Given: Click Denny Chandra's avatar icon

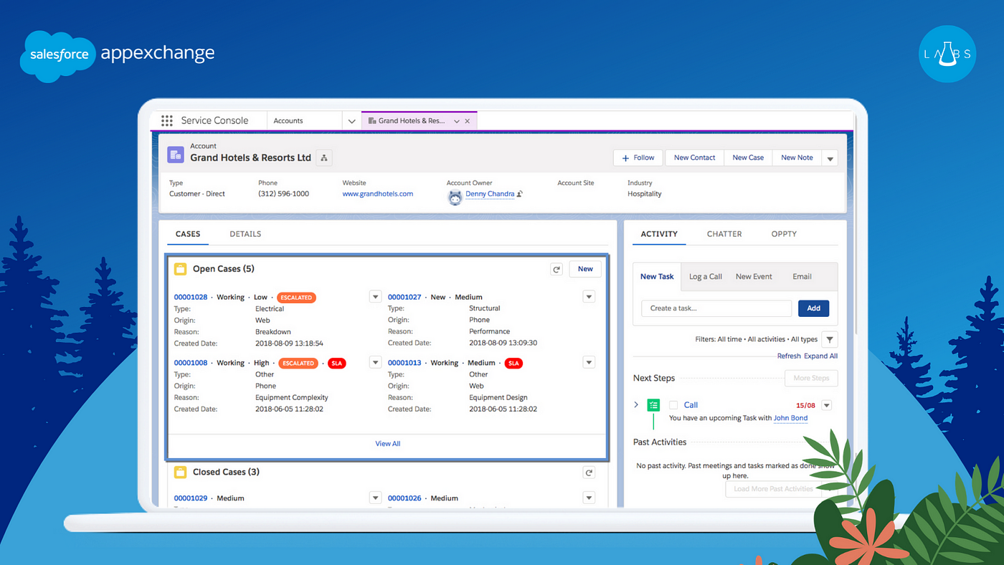Looking at the screenshot, I should coord(455,197).
